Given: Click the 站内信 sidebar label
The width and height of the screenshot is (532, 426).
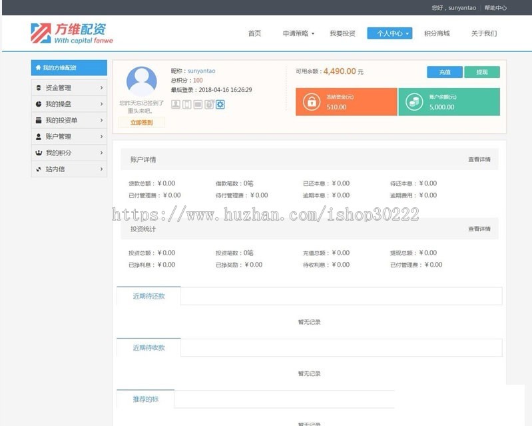Looking at the screenshot, I should point(55,169).
